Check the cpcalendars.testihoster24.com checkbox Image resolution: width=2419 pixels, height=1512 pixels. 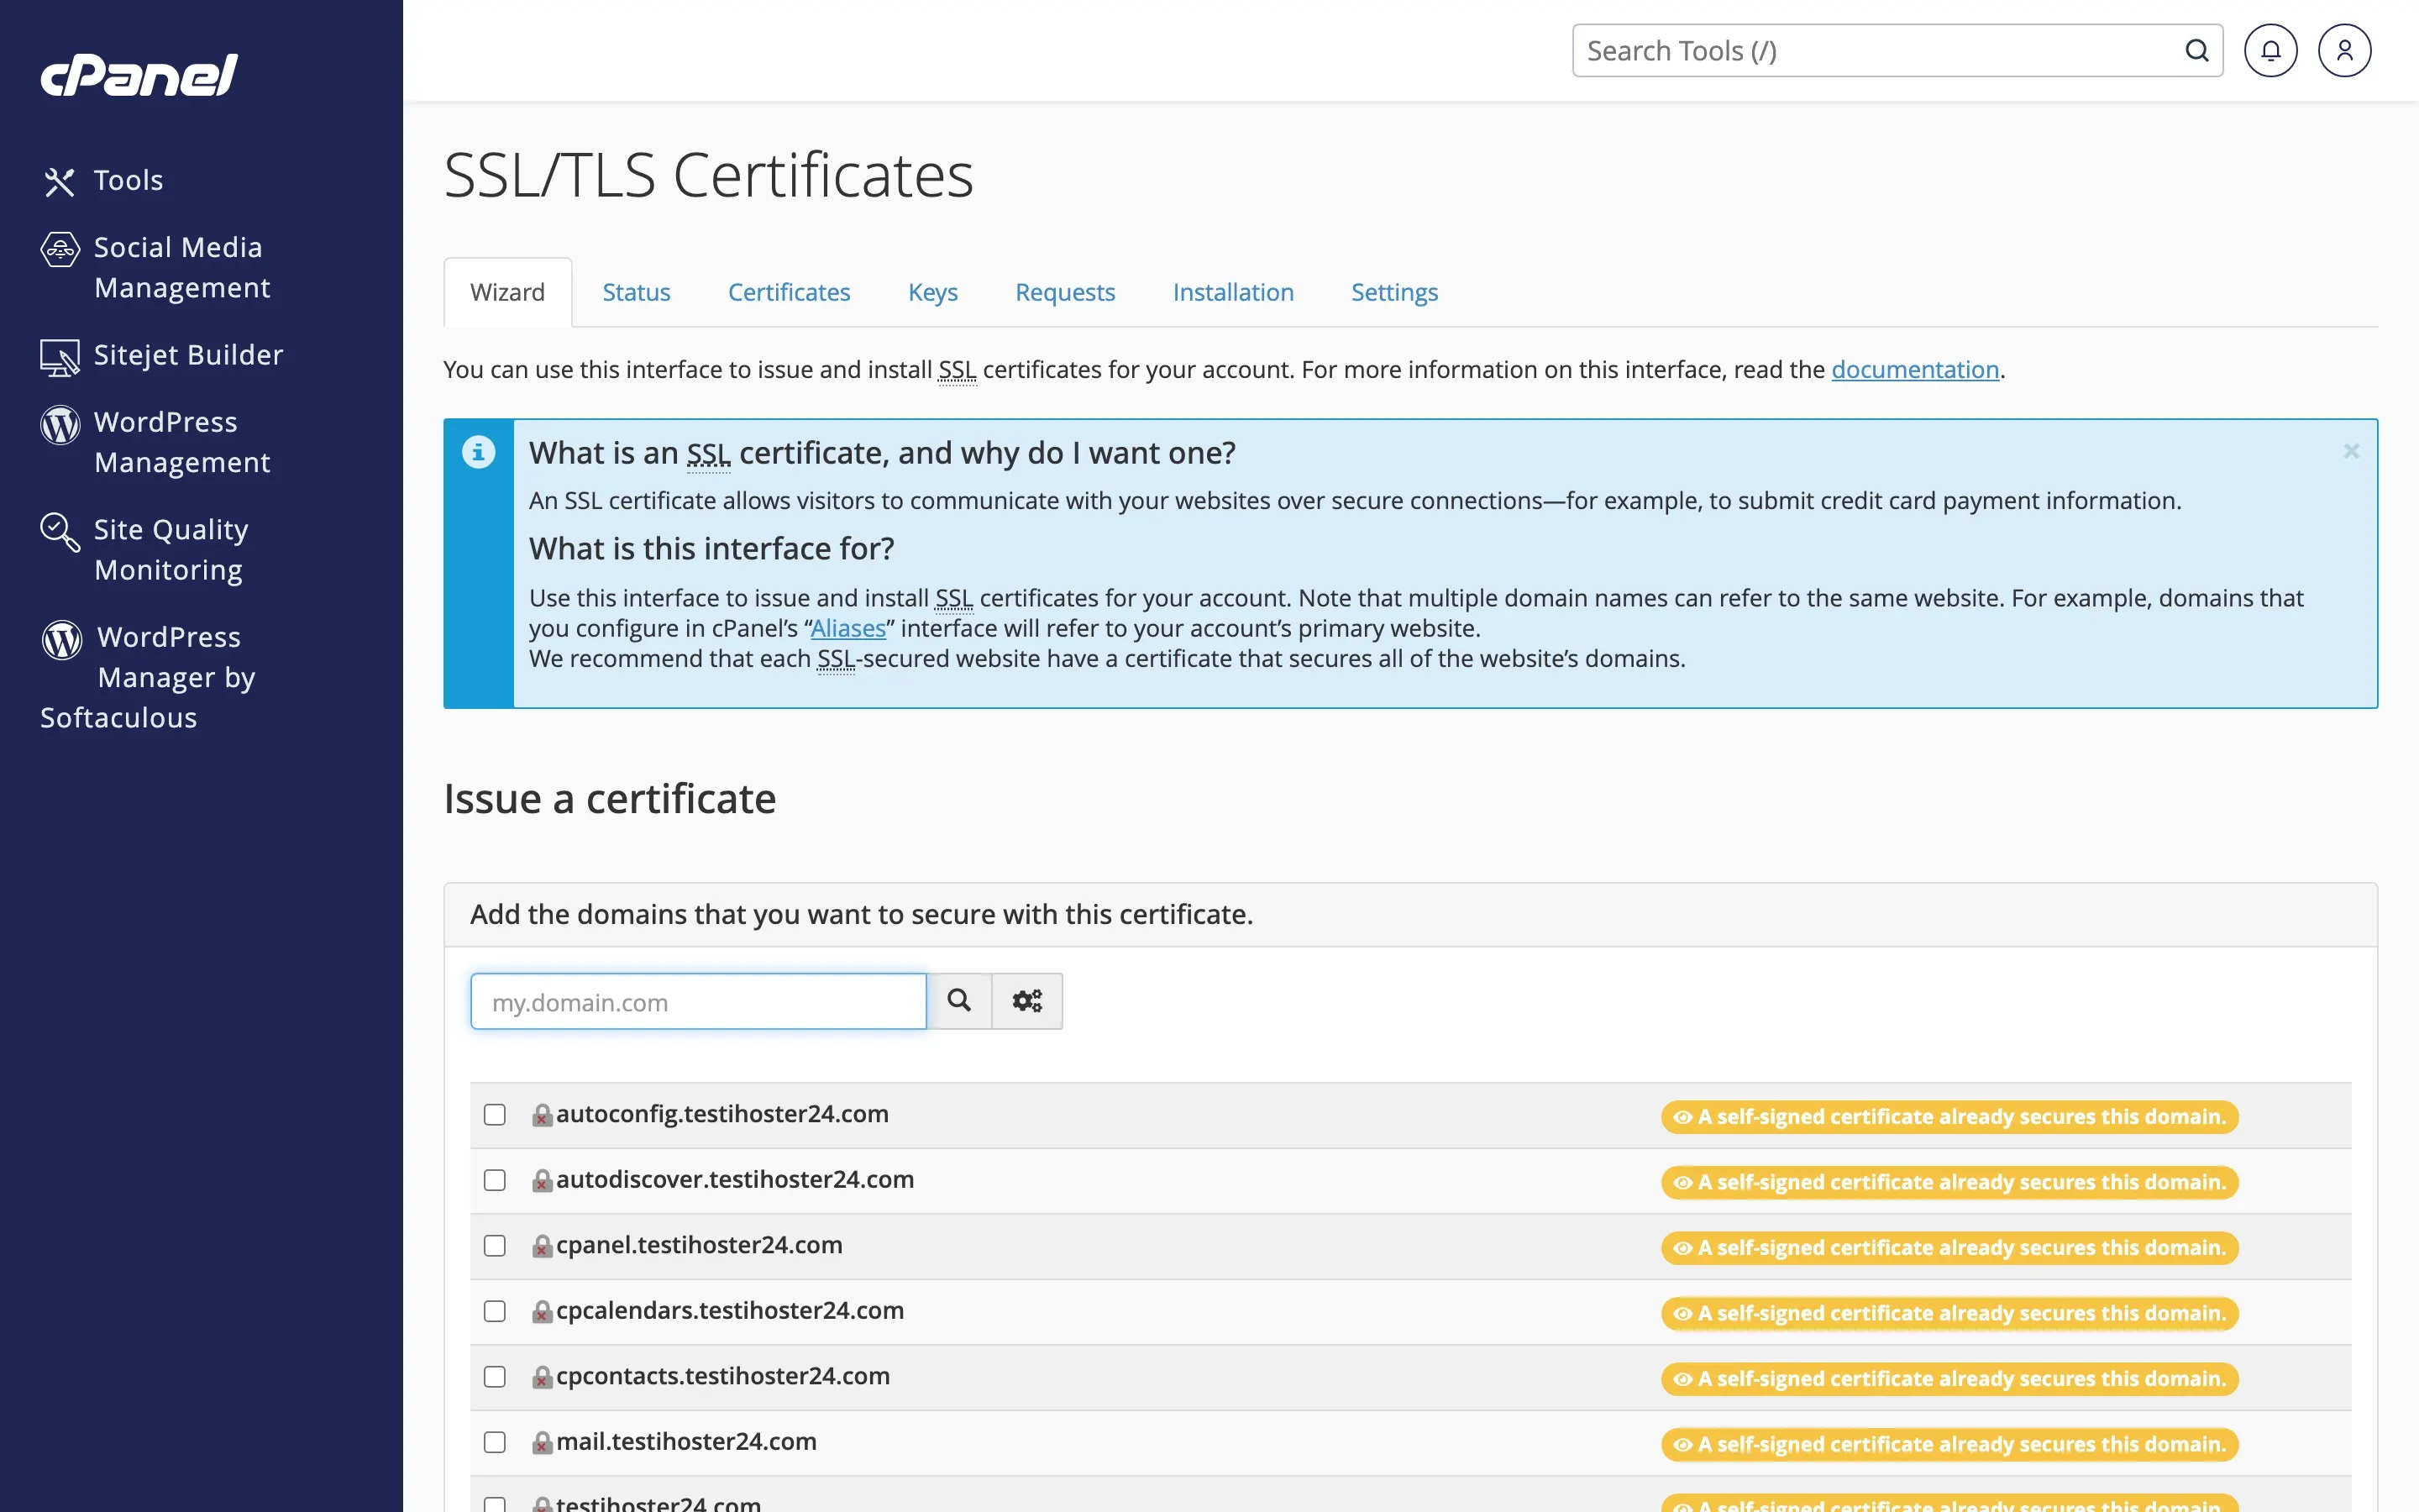pos(495,1312)
